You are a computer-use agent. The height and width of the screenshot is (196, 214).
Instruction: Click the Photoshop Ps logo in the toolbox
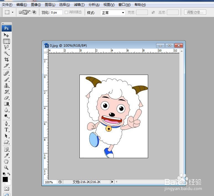click(7, 28)
